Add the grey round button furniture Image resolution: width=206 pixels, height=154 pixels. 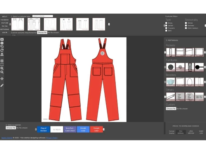[x=180, y=67]
